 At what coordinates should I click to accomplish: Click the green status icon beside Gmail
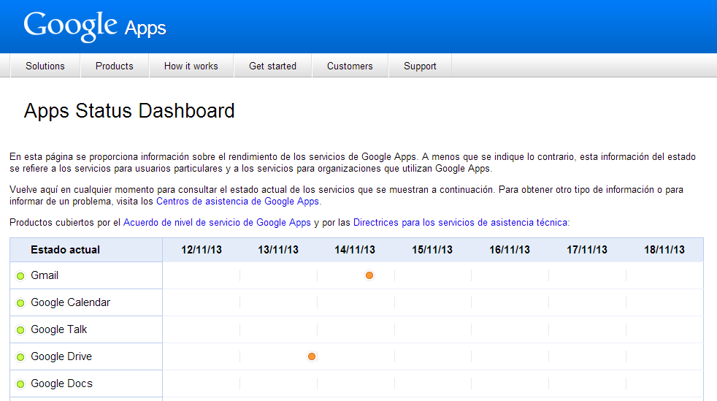(x=20, y=276)
